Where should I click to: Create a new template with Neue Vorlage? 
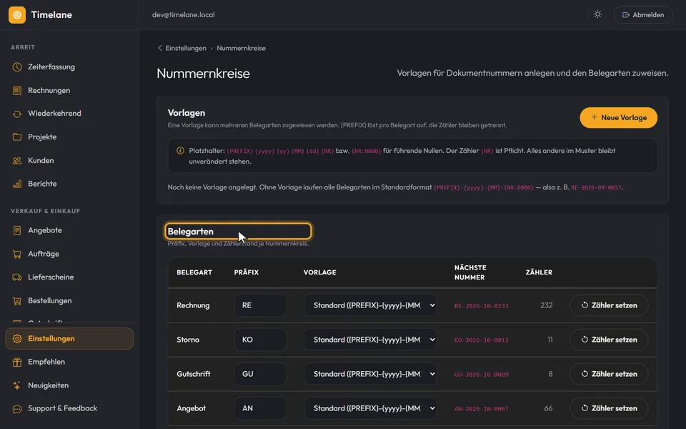coord(619,118)
